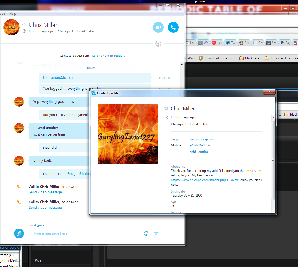Click Resend contact request link
The width and height of the screenshot is (298, 267).
108,56
